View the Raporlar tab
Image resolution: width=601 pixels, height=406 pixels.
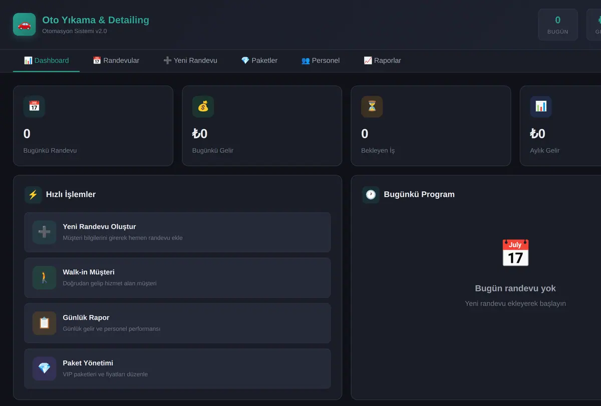pyautogui.click(x=382, y=61)
